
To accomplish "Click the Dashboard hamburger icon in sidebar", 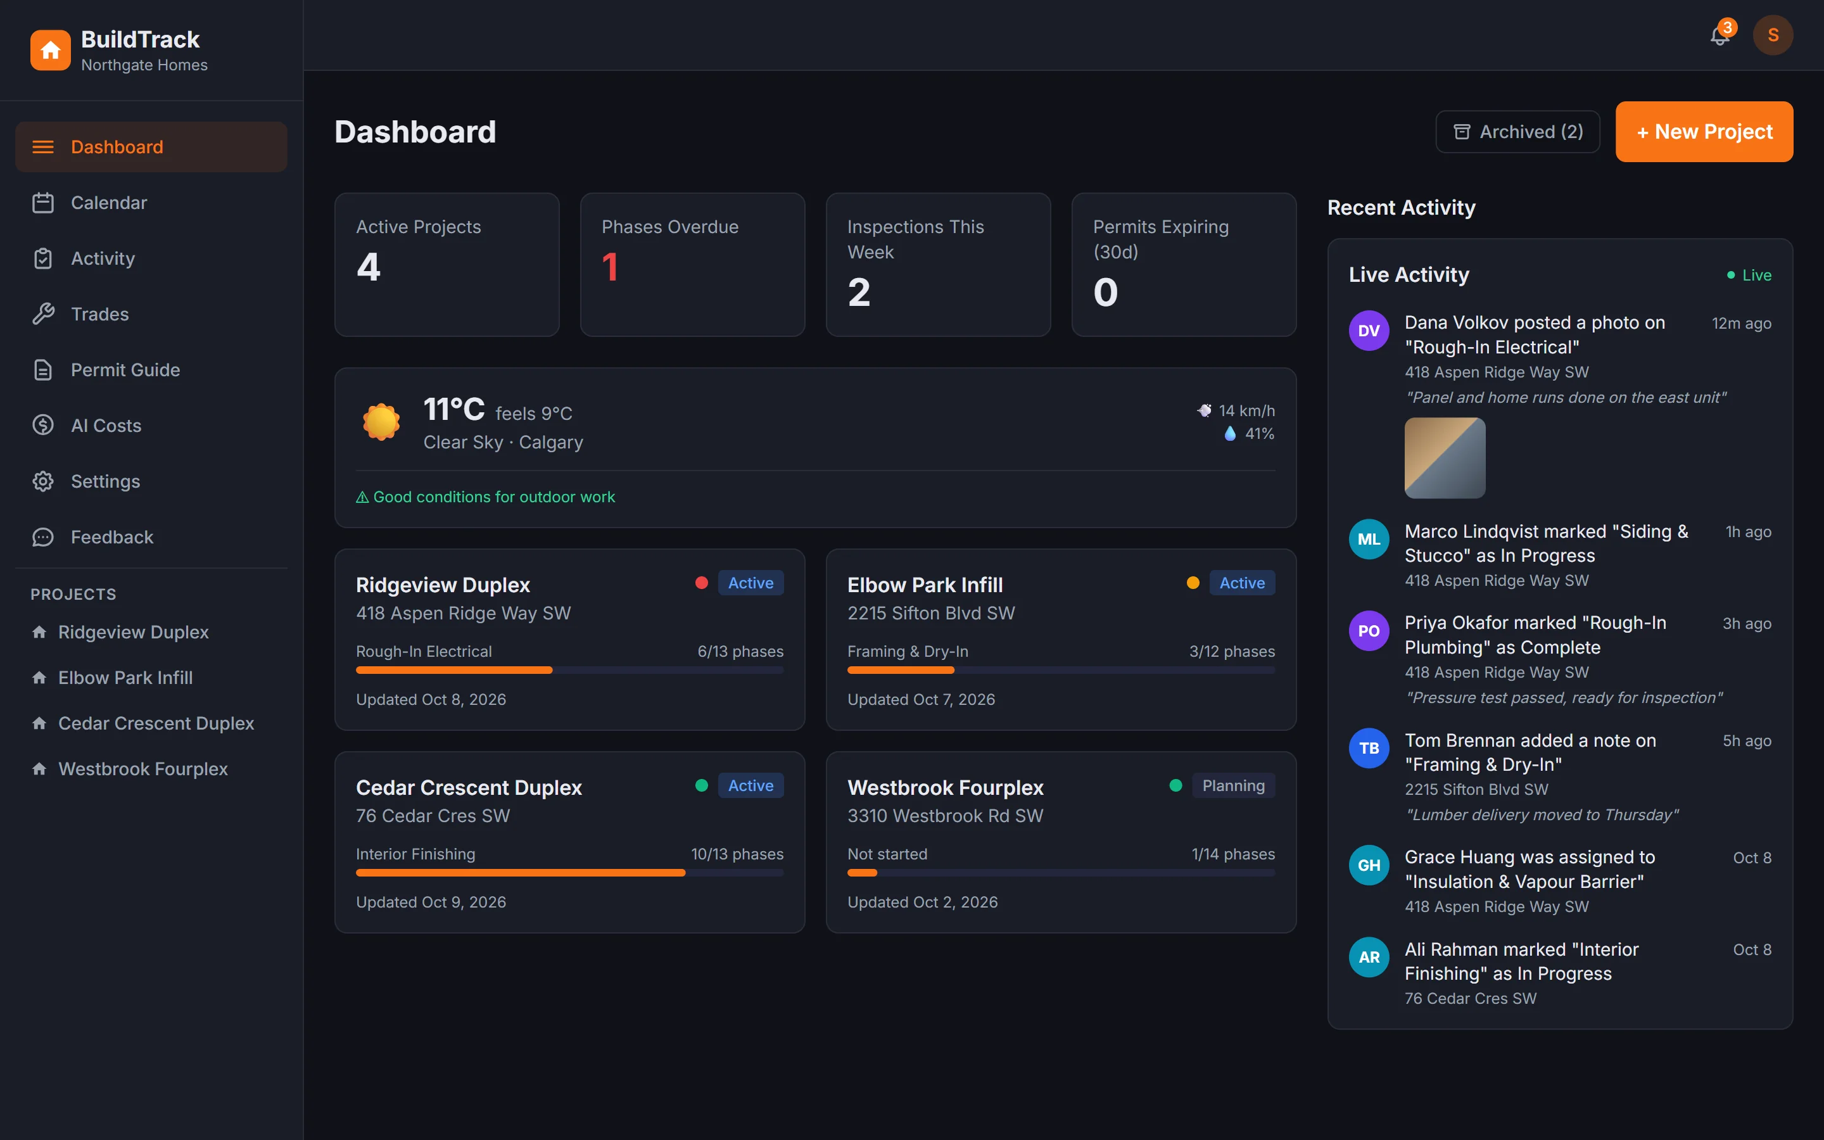I will click(43, 147).
